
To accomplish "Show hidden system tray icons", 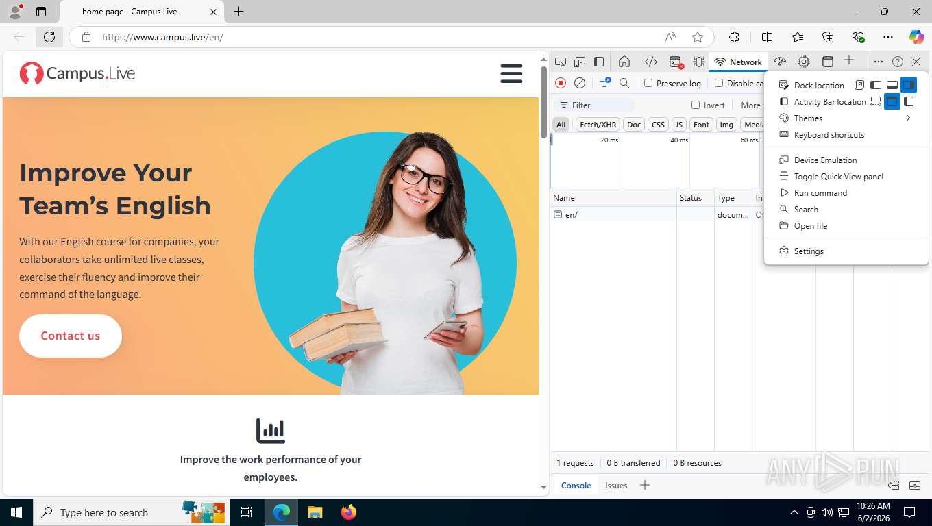I will click(x=794, y=512).
